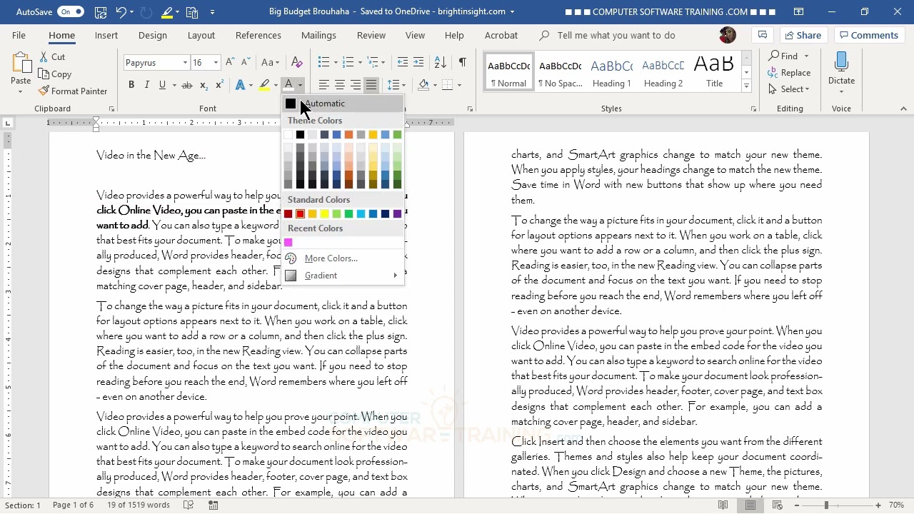Toggle Subscript formatting
Viewport: 914px width, 514px height.
[x=204, y=86]
